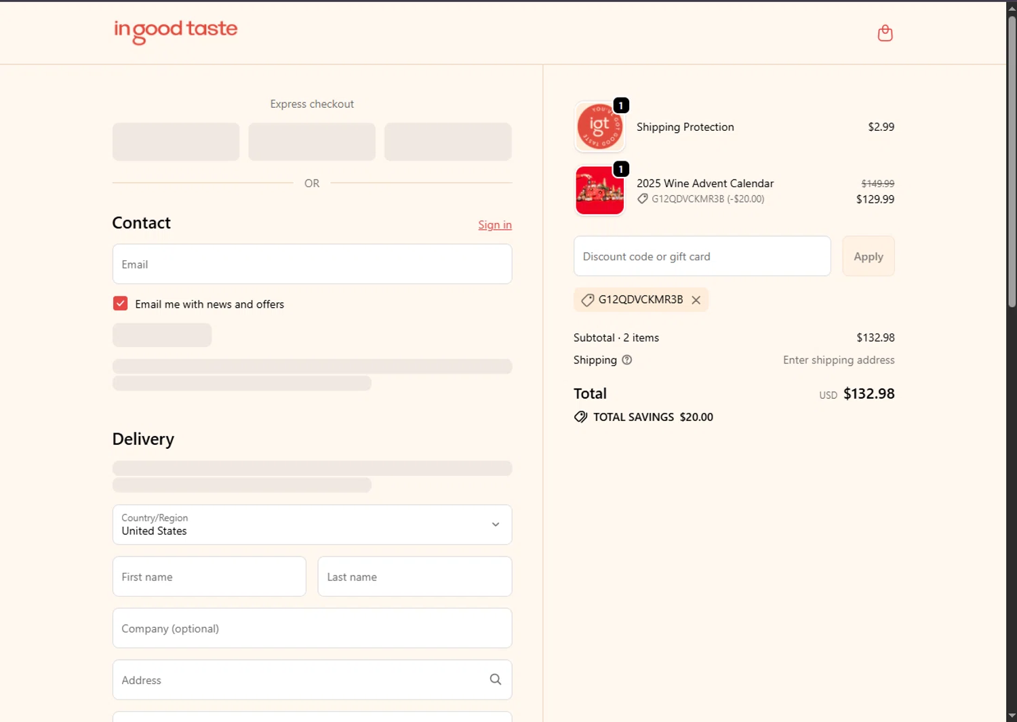Click the discount tag icon under Wine Advent Calendar
This screenshot has height=722, width=1017.
[x=643, y=199]
